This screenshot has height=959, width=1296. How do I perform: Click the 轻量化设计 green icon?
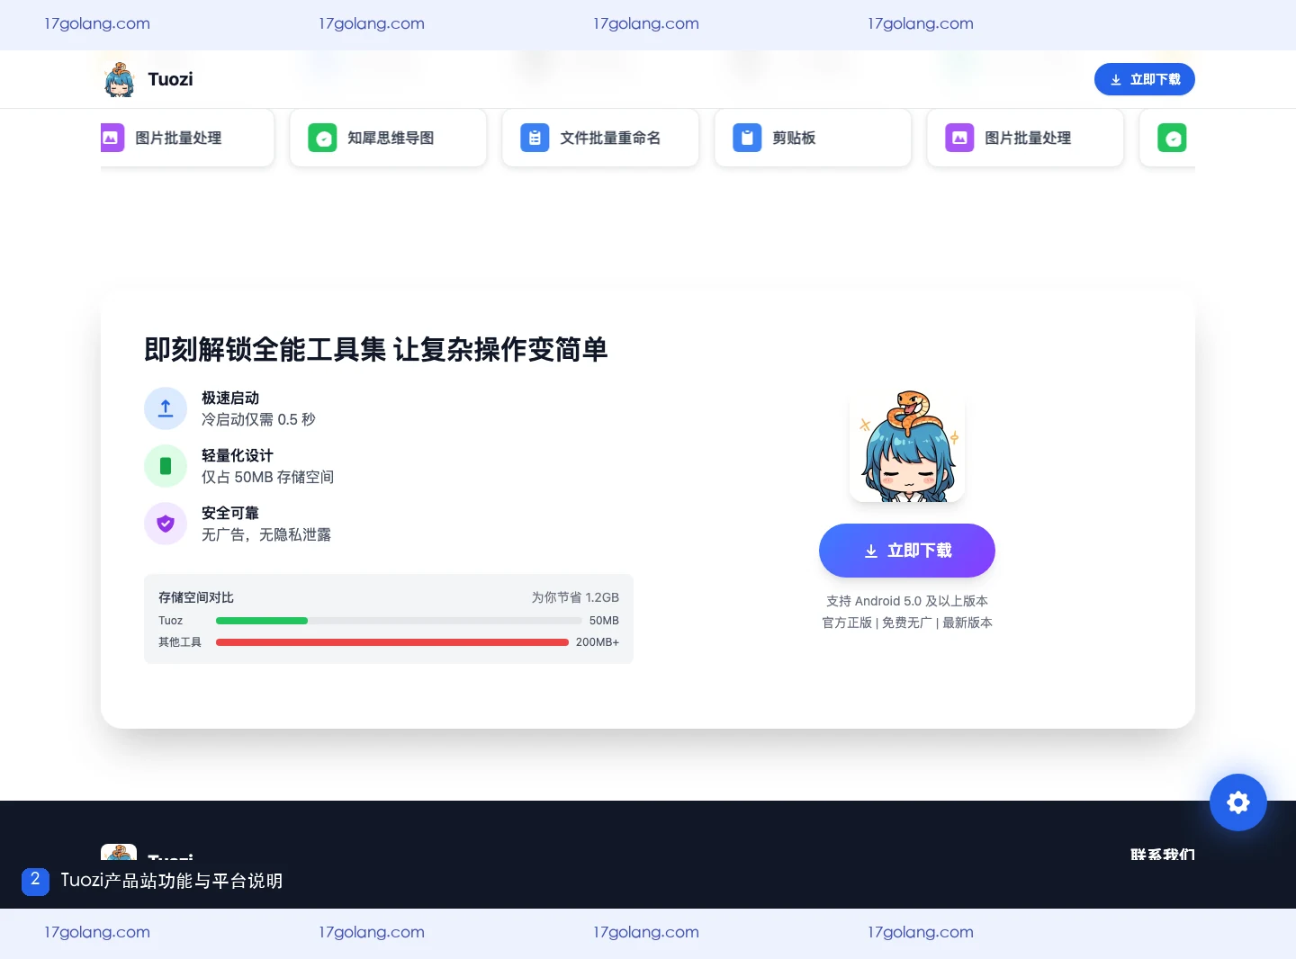(166, 466)
